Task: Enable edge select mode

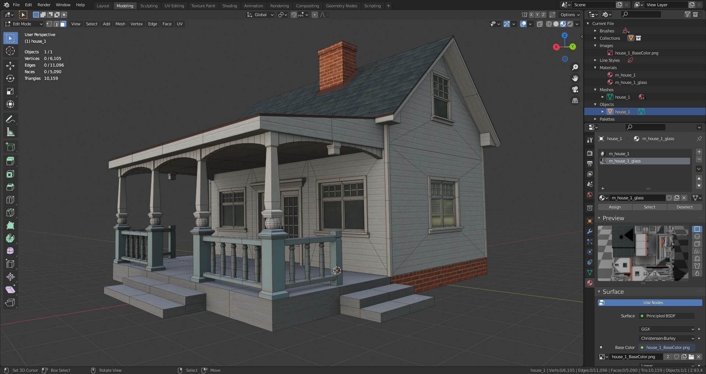Action: (56, 24)
